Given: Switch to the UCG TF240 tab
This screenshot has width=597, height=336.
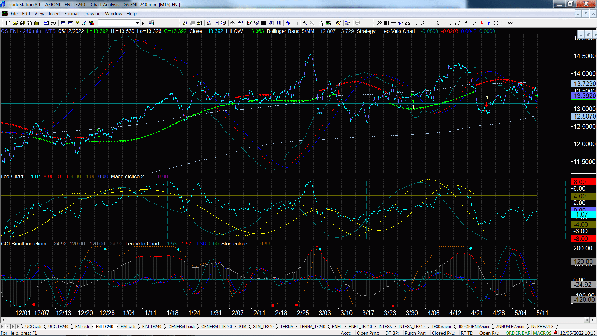Looking at the screenshot, I should (x=58, y=326).
